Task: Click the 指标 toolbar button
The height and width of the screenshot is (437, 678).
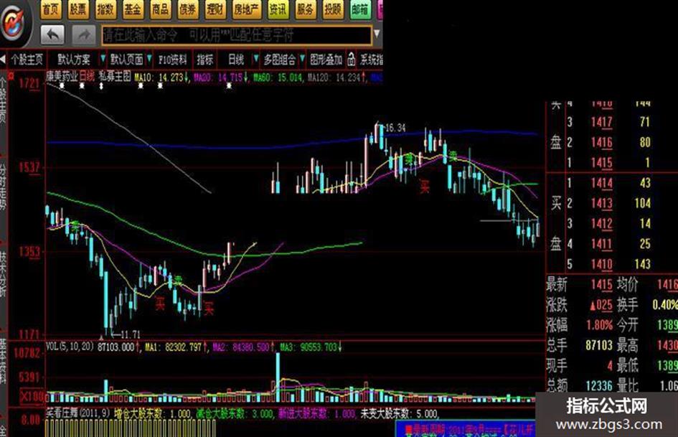Action: click(205, 60)
